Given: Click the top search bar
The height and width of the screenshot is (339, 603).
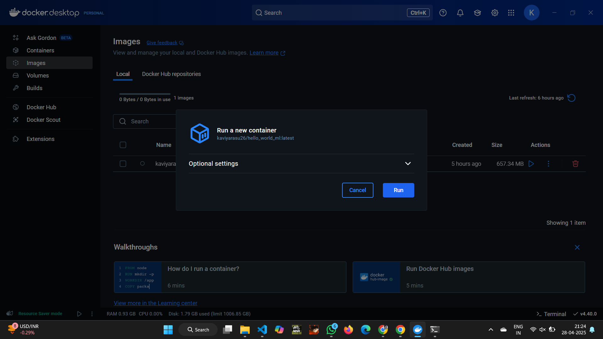Looking at the screenshot, I should tap(342, 13).
